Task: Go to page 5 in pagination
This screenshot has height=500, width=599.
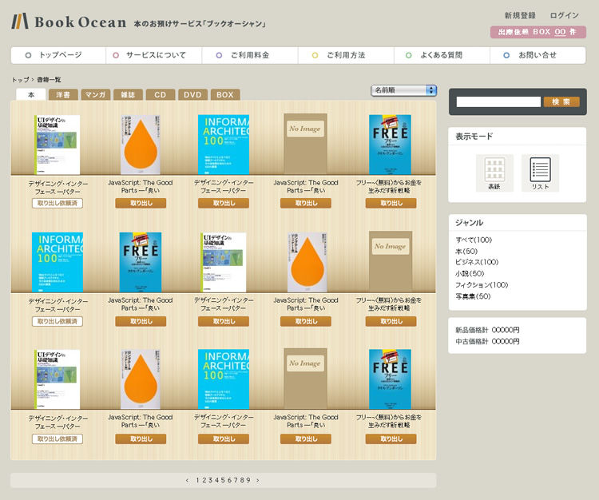Action: (223, 480)
